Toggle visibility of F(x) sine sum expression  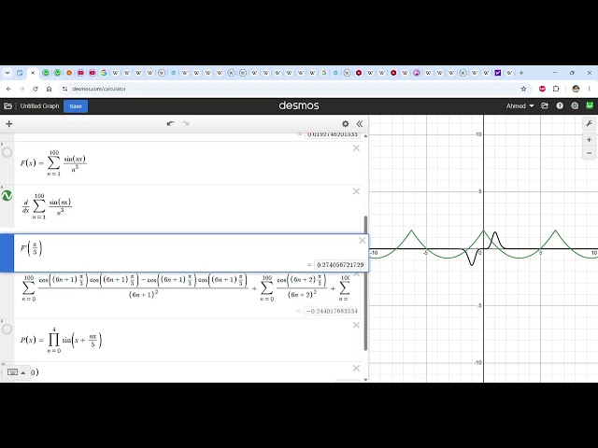[x=7, y=152]
